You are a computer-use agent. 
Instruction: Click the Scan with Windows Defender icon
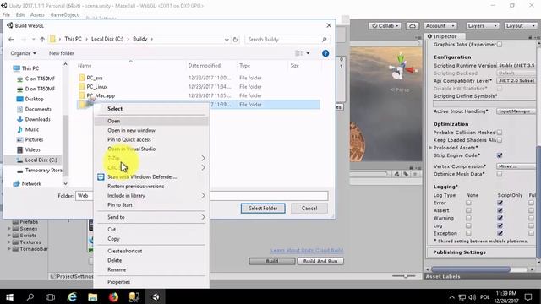101,176
